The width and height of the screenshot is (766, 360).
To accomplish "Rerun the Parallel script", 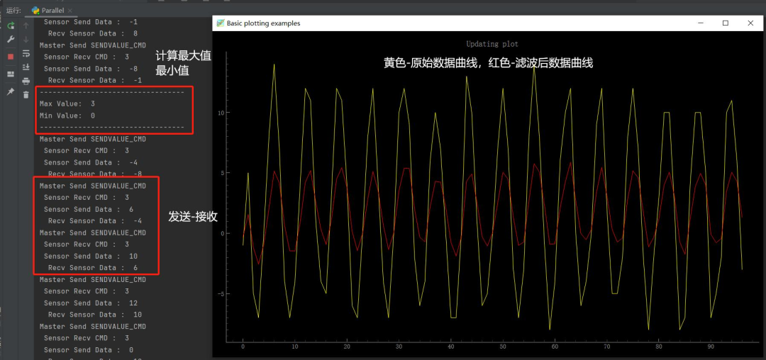I will [x=11, y=26].
